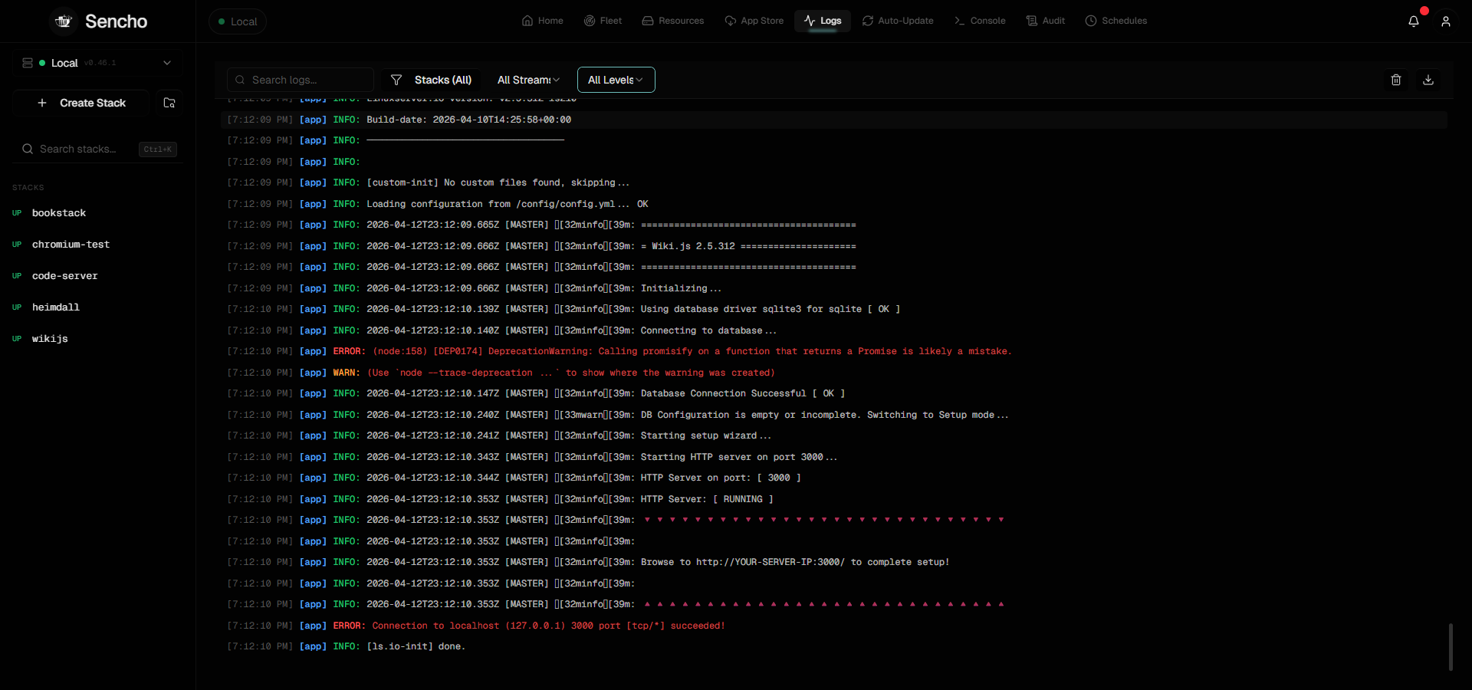The width and height of the screenshot is (1472, 690).
Task: Click the Sencho logo icon
Action: 64,21
